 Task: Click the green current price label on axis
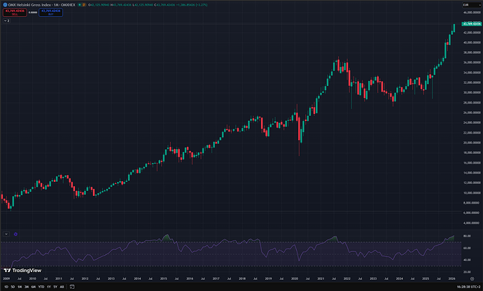pyautogui.click(x=472, y=24)
